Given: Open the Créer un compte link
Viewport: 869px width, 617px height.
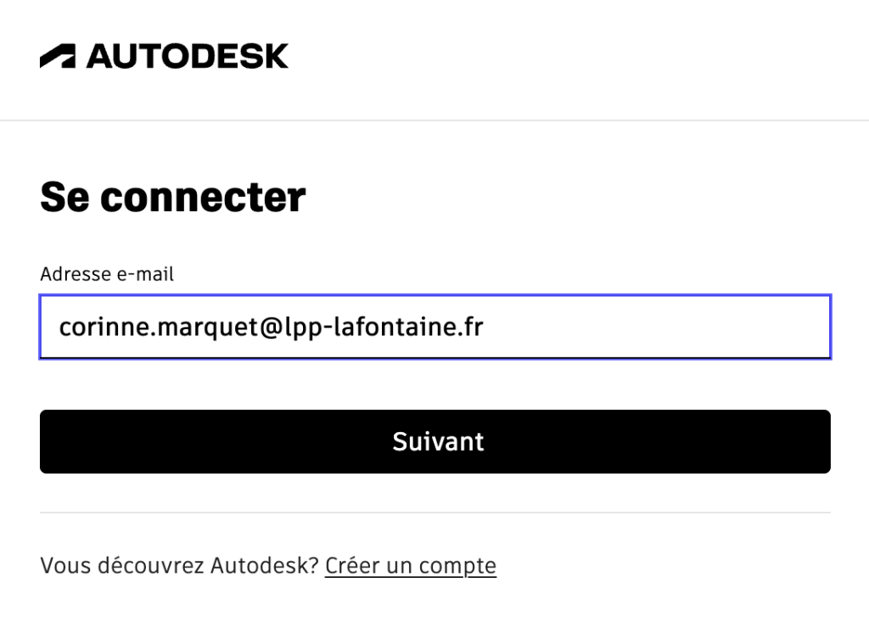Looking at the screenshot, I should pyautogui.click(x=411, y=566).
